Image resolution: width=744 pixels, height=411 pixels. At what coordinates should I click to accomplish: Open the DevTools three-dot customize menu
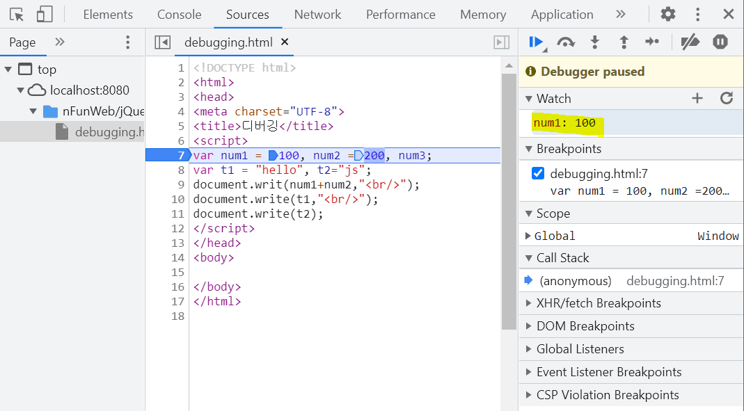point(697,14)
